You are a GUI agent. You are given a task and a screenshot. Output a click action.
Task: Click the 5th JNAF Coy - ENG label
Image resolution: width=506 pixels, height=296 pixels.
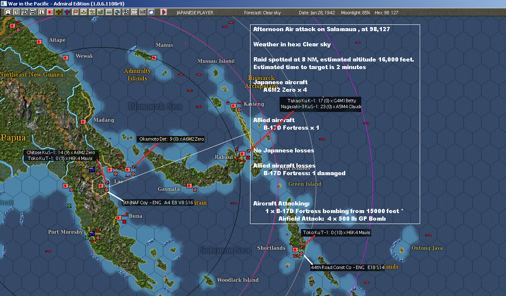click(x=158, y=203)
